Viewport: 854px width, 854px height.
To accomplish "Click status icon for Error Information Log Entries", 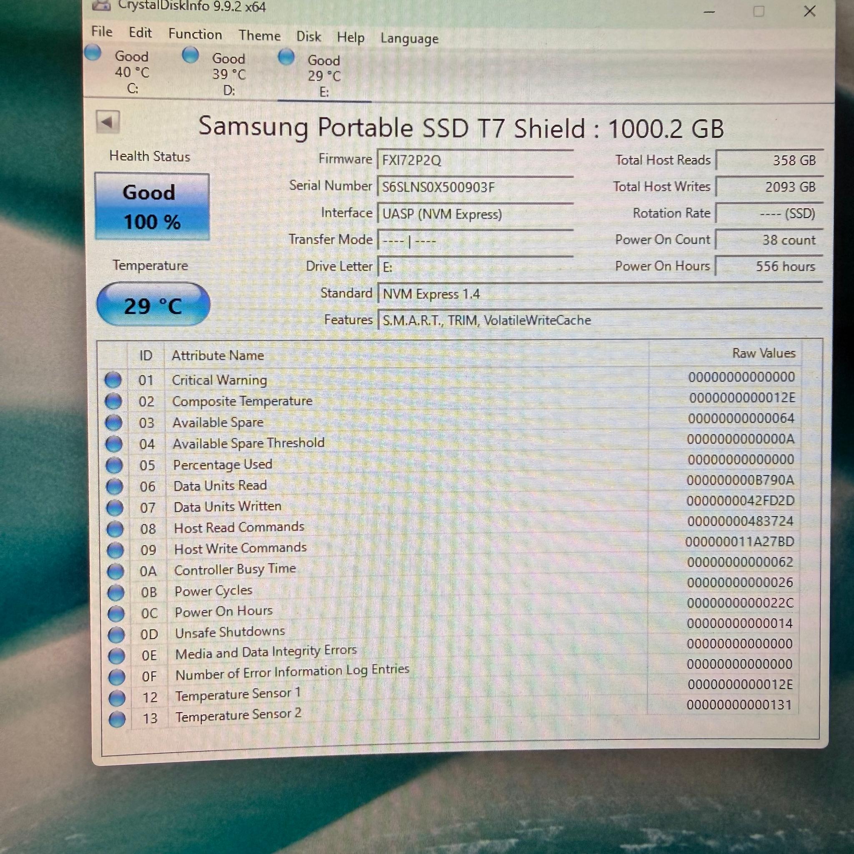I will [x=117, y=677].
